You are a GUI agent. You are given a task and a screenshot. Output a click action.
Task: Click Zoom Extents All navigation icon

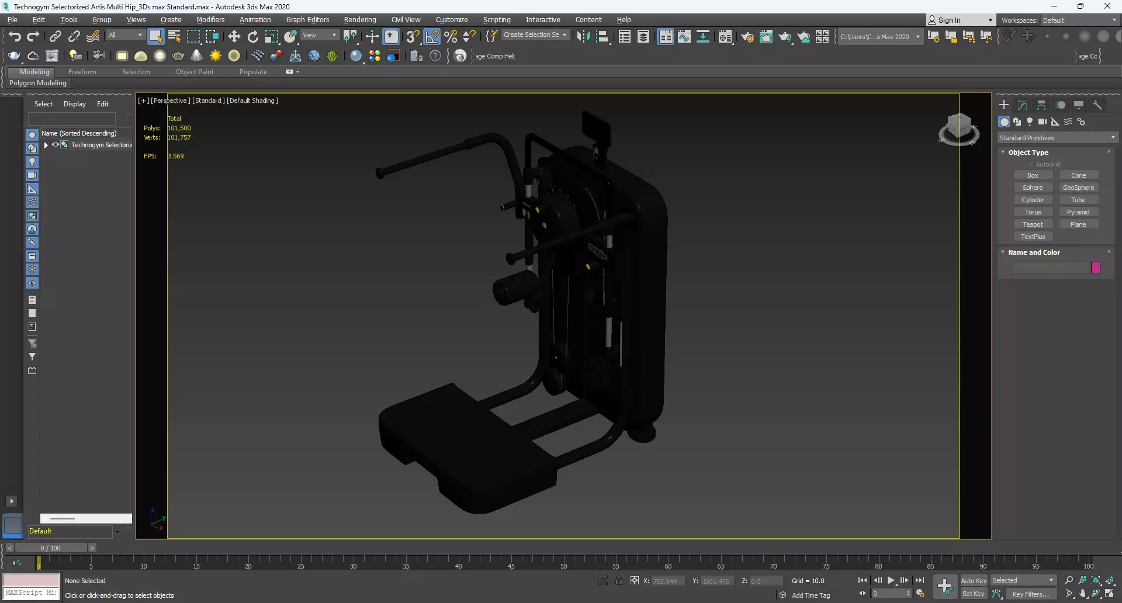tap(1110, 580)
